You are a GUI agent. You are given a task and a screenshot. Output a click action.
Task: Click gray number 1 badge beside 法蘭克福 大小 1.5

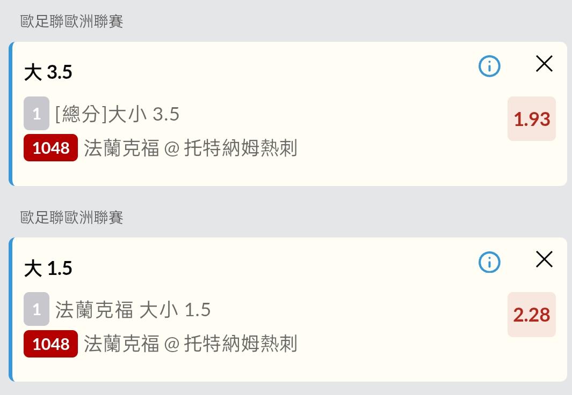pos(37,309)
